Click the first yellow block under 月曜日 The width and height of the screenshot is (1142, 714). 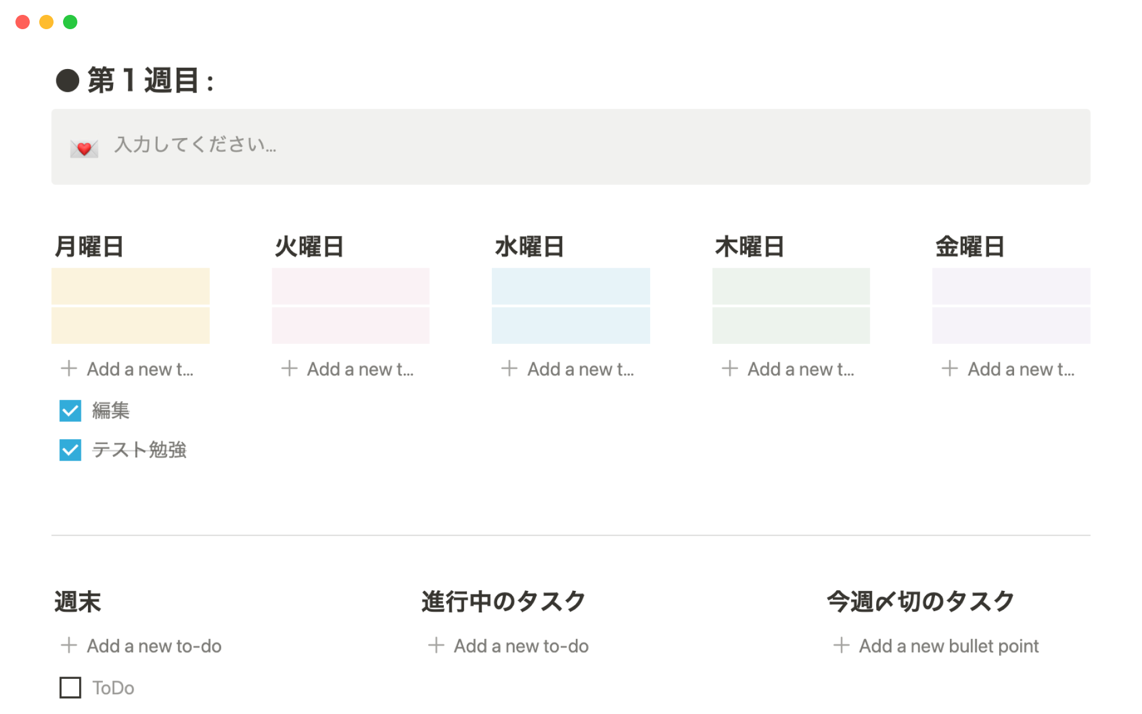tap(130, 286)
